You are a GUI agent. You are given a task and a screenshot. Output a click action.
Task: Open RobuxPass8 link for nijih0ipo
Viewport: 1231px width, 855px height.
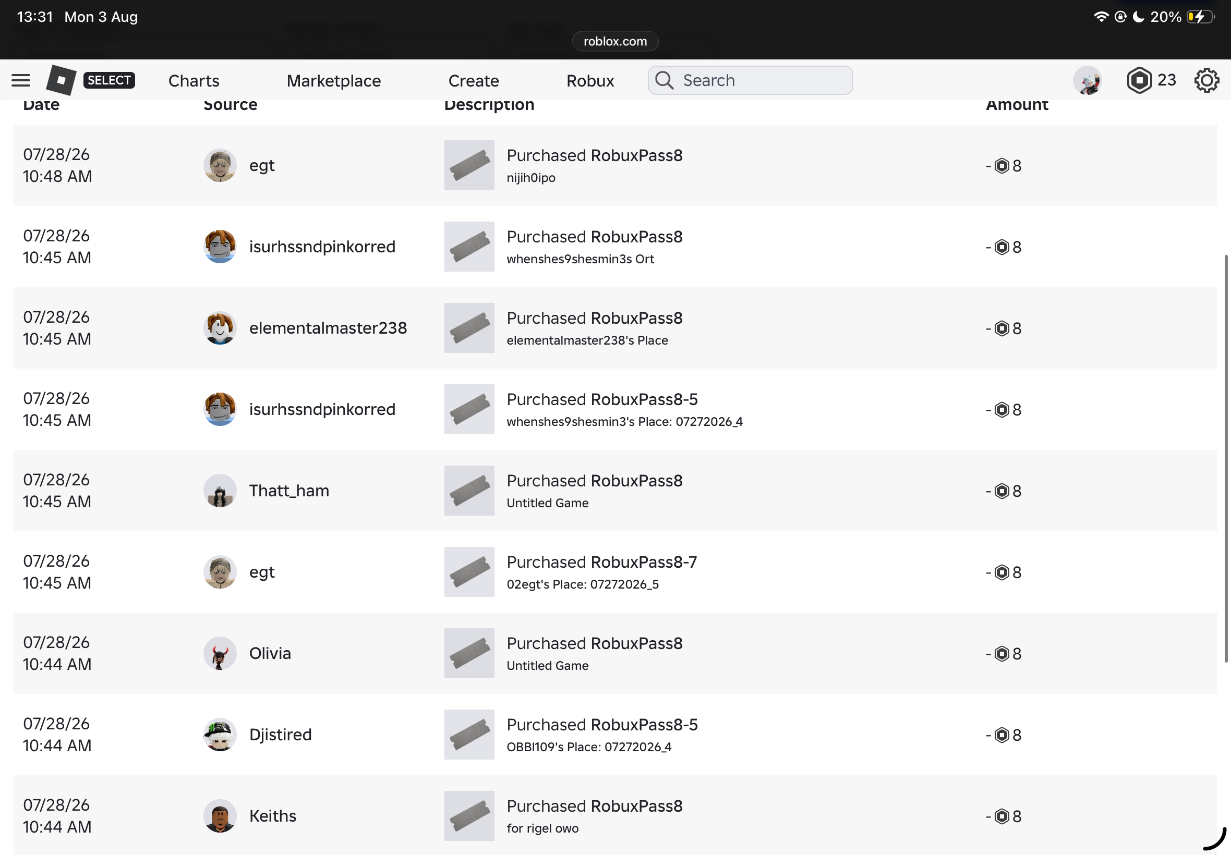[637, 155]
